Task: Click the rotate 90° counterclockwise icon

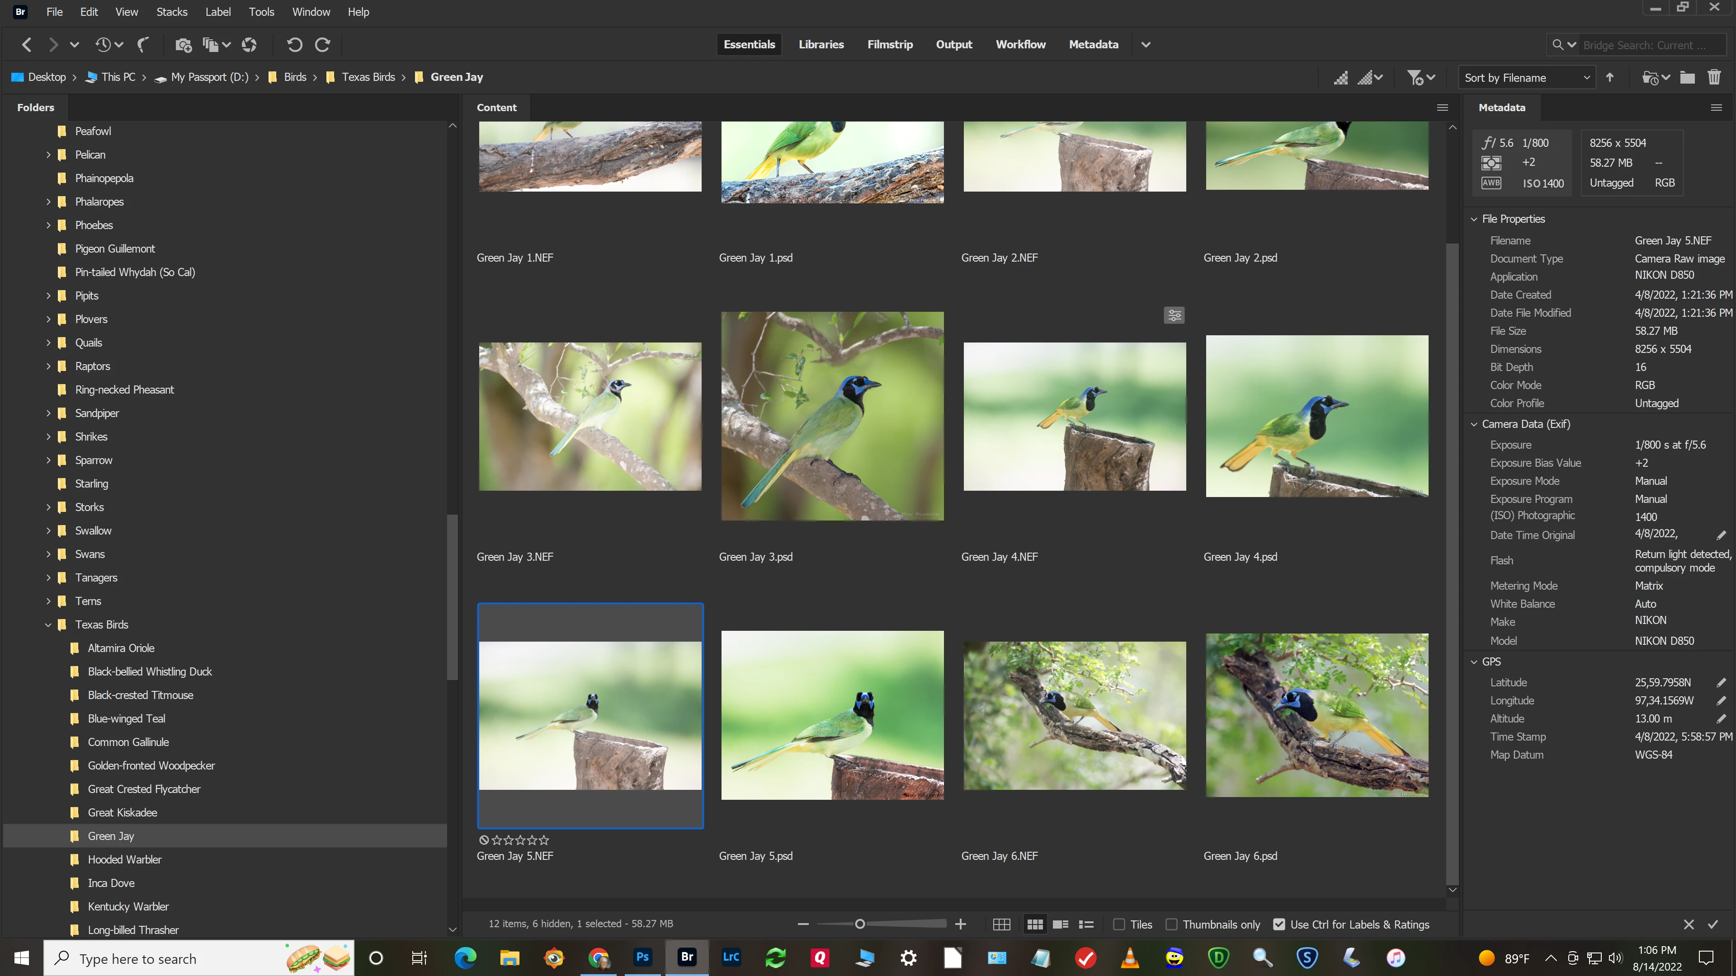Action: [294, 44]
